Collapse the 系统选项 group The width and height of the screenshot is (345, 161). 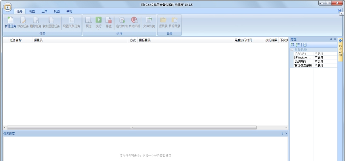click(292, 50)
